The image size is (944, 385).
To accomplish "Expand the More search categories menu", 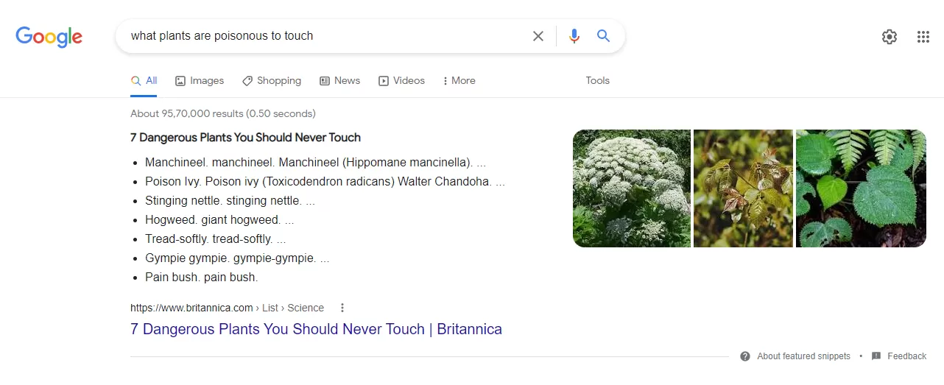I will (459, 81).
